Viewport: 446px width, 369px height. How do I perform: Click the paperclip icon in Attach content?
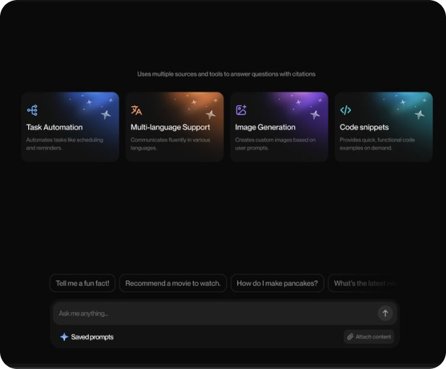[x=350, y=337]
